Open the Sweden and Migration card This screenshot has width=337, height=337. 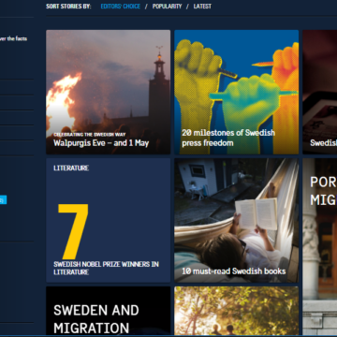[x=109, y=311]
